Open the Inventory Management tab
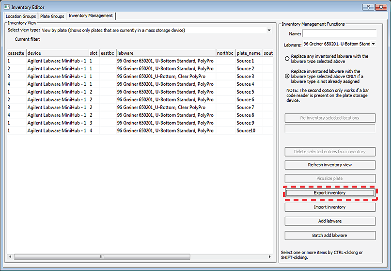Image resolution: width=391 pixels, height=271 pixels. (91, 16)
